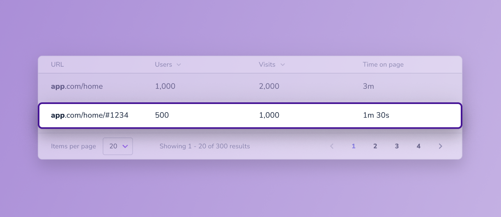Viewport: 501px width, 217px height.
Task: Go to next page with right chevron
Action: tap(440, 146)
